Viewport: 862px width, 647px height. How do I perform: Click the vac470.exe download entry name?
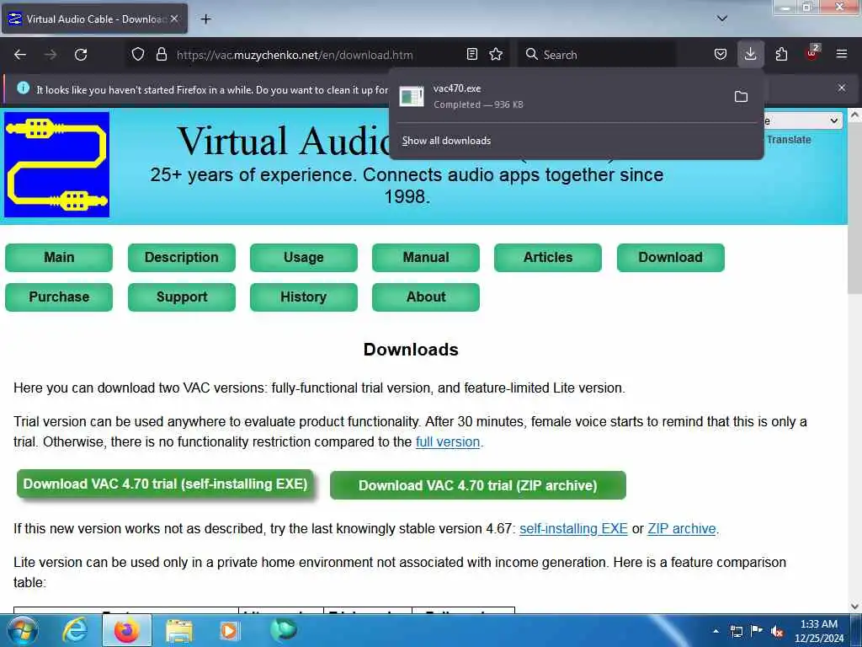(x=457, y=88)
